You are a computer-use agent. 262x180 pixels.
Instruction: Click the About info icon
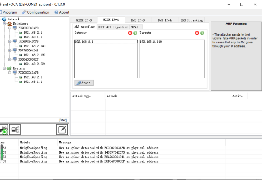tap(56, 12)
